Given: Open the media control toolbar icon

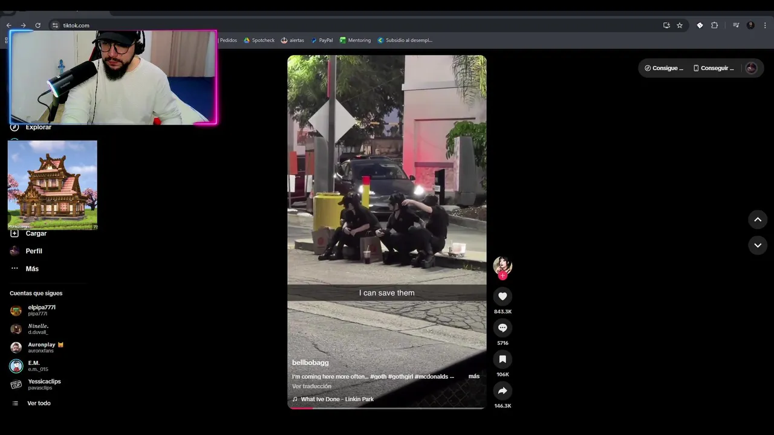Looking at the screenshot, I should [x=736, y=25].
